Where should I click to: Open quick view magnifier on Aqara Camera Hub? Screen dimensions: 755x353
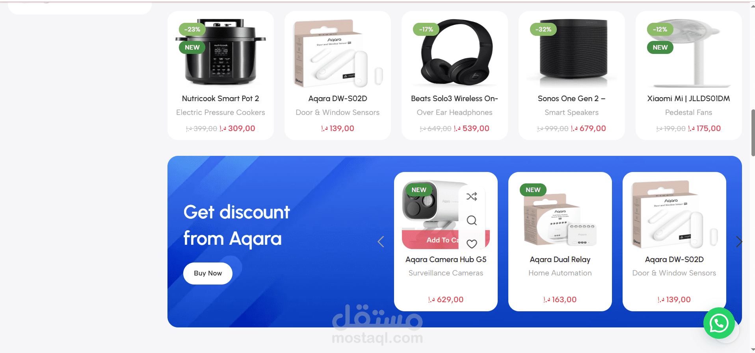pos(472,220)
